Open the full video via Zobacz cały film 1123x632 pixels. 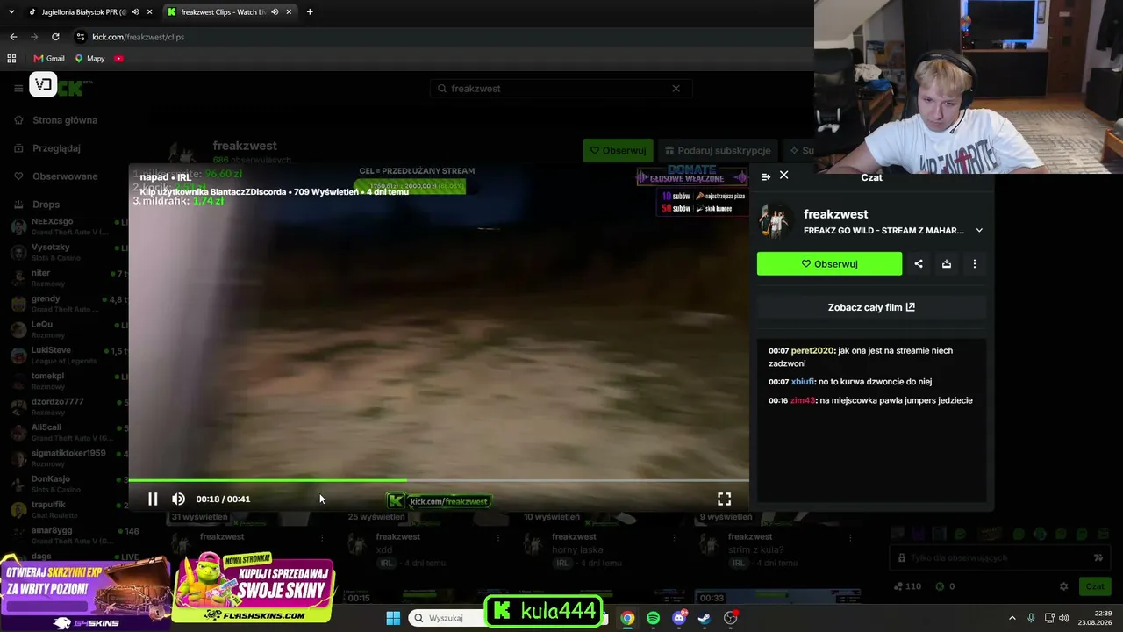pyautogui.click(x=871, y=307)
